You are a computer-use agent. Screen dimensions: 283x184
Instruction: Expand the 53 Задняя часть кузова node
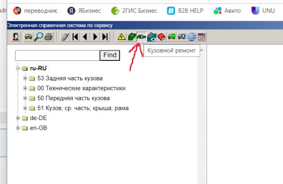pos(25,78)
